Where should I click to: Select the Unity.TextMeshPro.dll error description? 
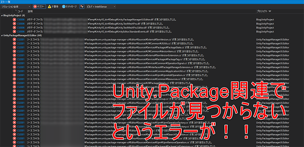(x=95, y=24)
